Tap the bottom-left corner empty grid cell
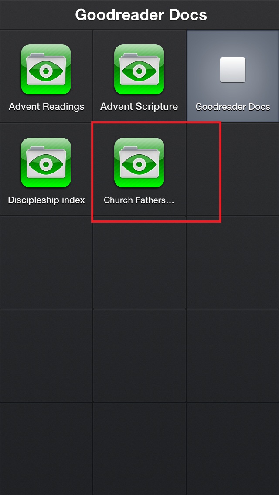 coord(46,449)
